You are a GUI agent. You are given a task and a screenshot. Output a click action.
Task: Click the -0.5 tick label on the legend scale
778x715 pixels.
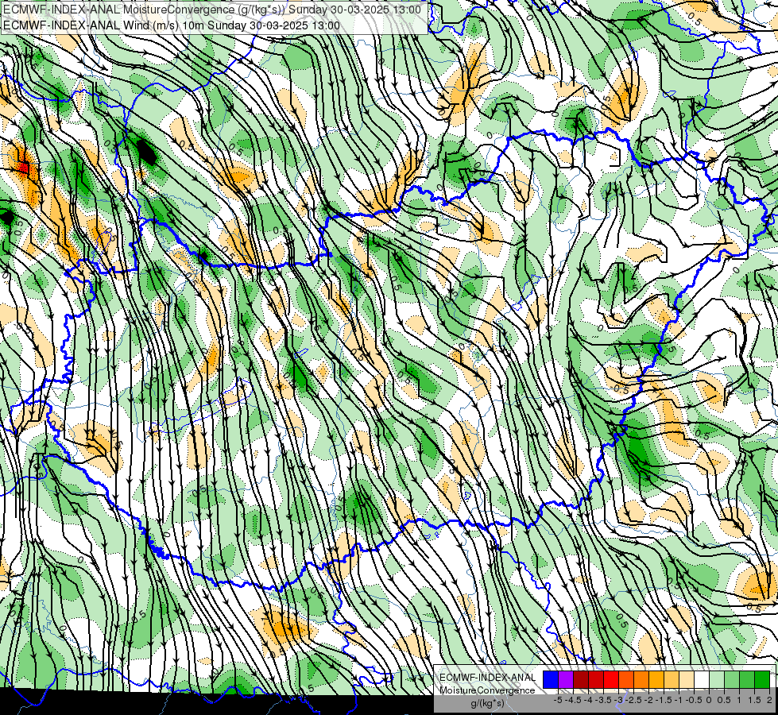point(694,700)
